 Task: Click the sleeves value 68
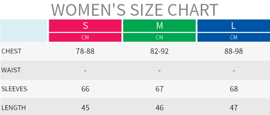(x=234, y=89)
